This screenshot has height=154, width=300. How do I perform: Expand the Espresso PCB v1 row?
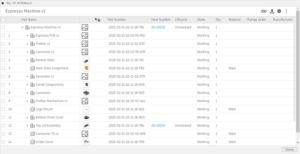[x=28, y=36]
